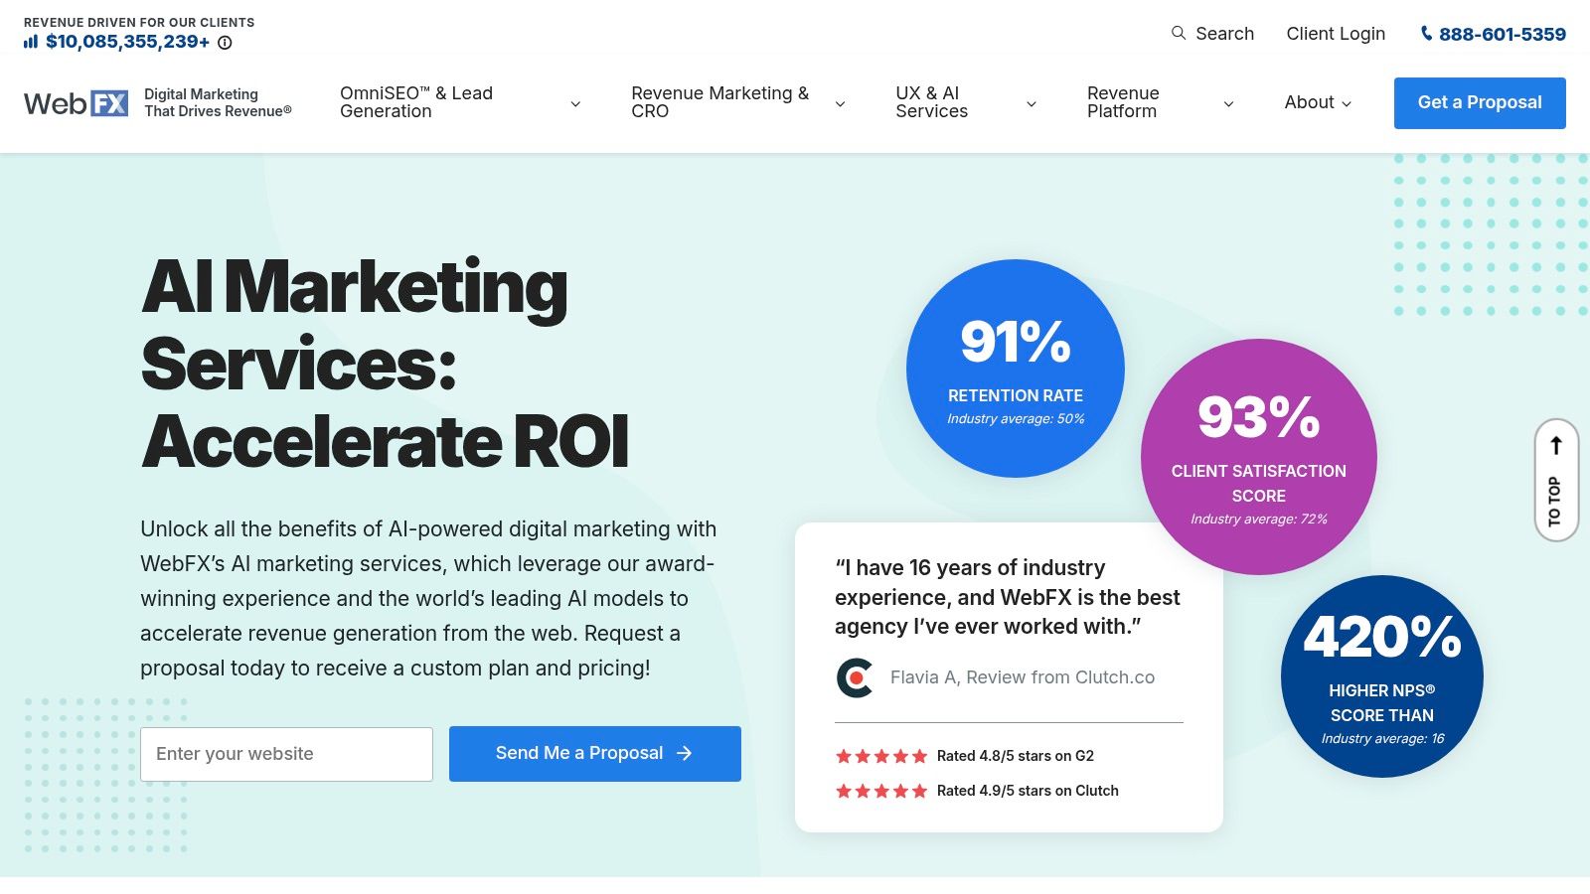
Task: Click the info icon next to revenue figure
Action: click(x=225, y=43)
